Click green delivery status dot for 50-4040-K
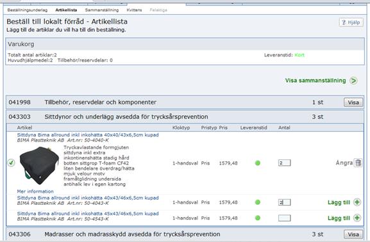The width and height of the screenshot is (370, 242). (258, 163)
